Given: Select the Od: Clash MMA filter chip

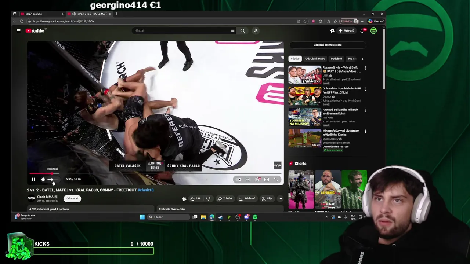Looking at the screenshot, I should click(315, 59).
